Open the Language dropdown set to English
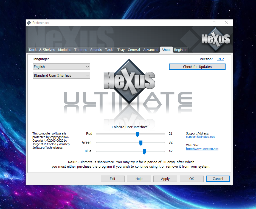Screen dimensions: 256x209 click(x=61, y=67)
